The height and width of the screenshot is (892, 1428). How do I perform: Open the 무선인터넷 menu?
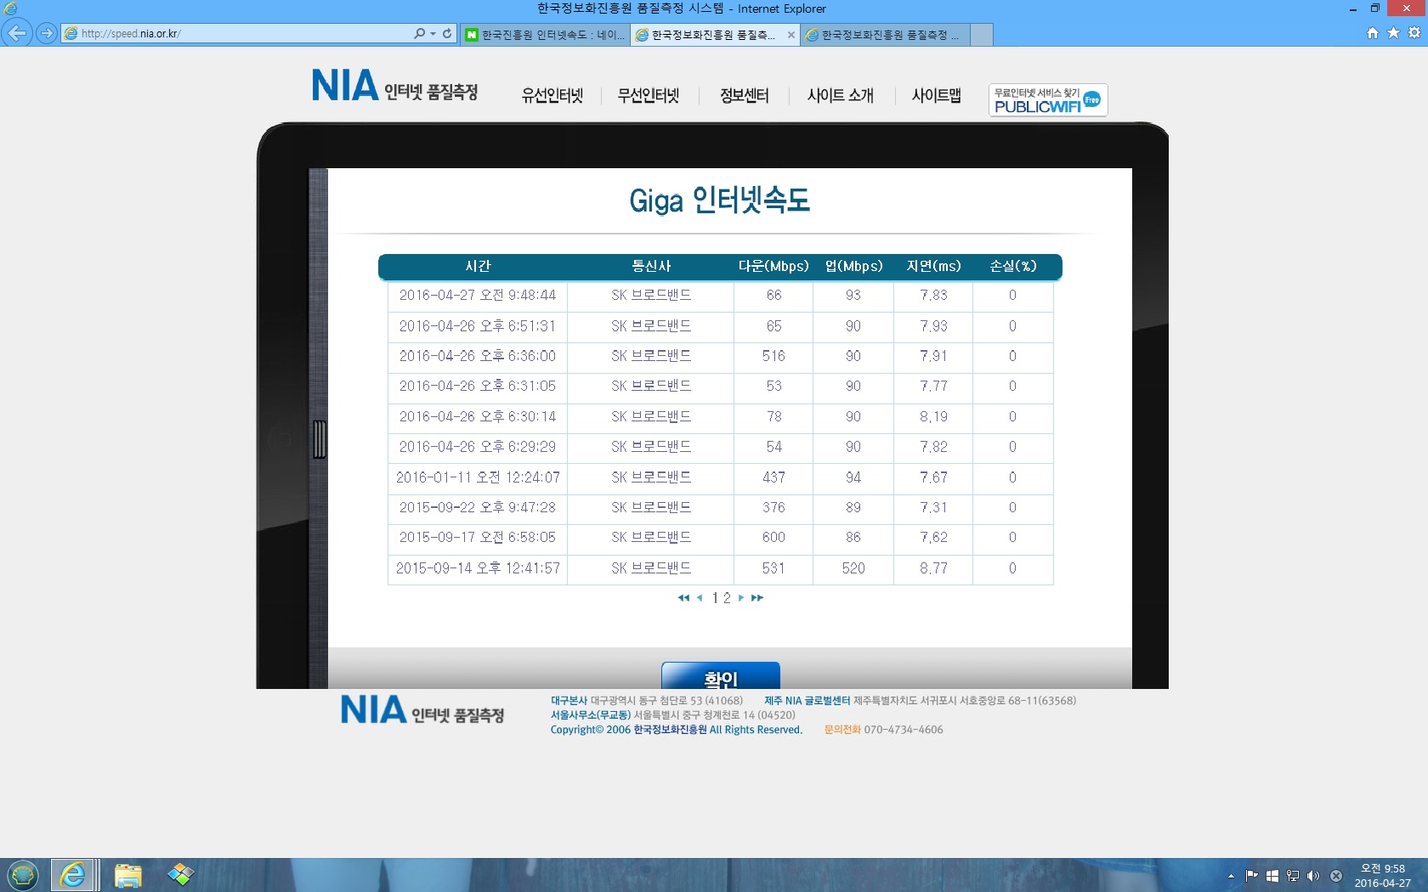(x=649, y=95)
